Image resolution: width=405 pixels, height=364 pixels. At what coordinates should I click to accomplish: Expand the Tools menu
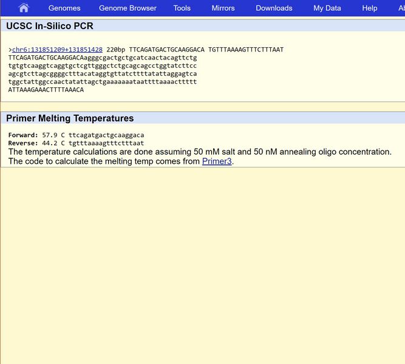[x=182, y=8]
